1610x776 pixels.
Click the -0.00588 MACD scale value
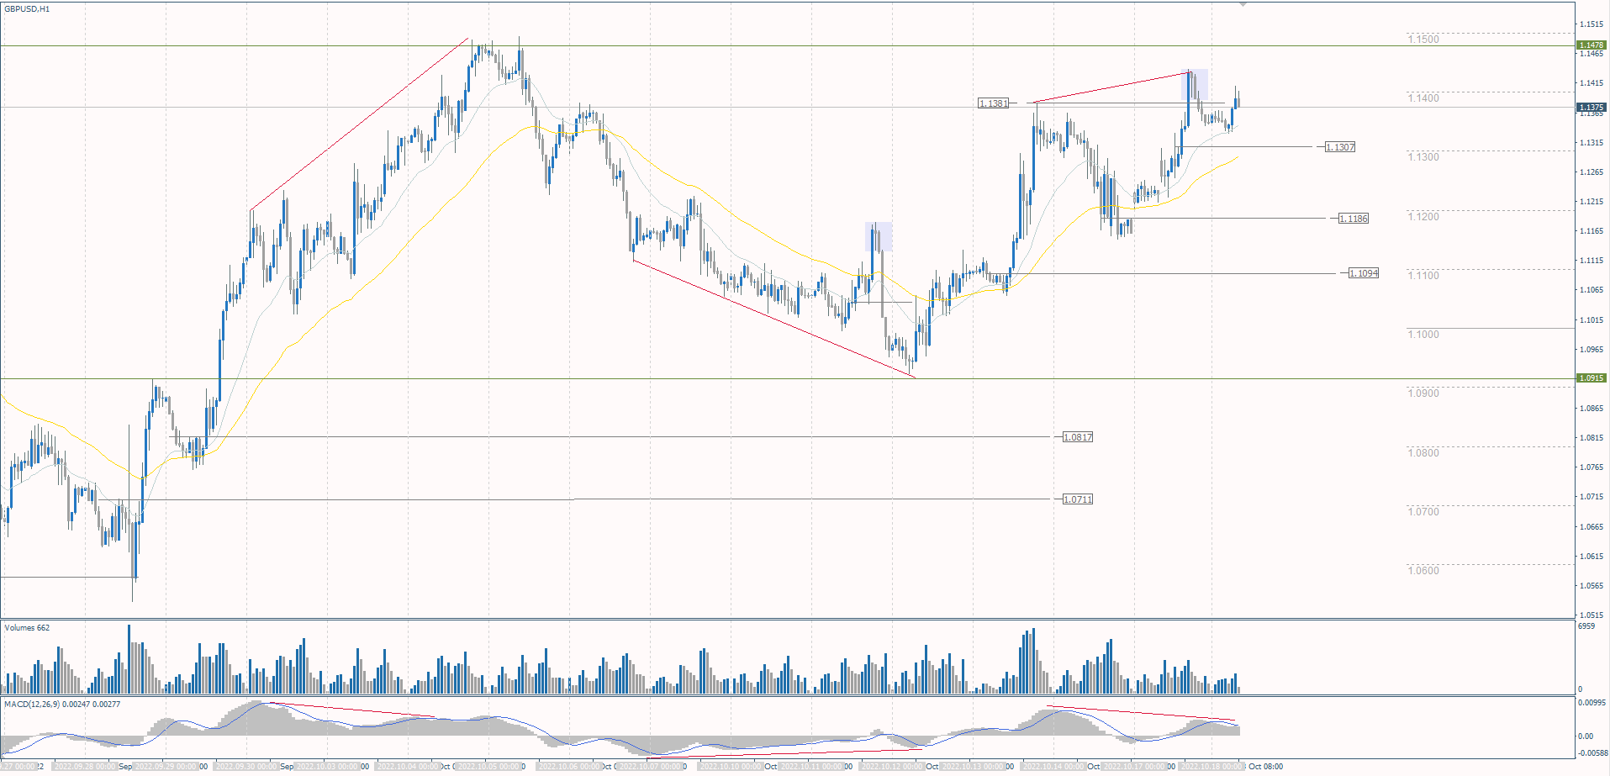[1592, 753]
